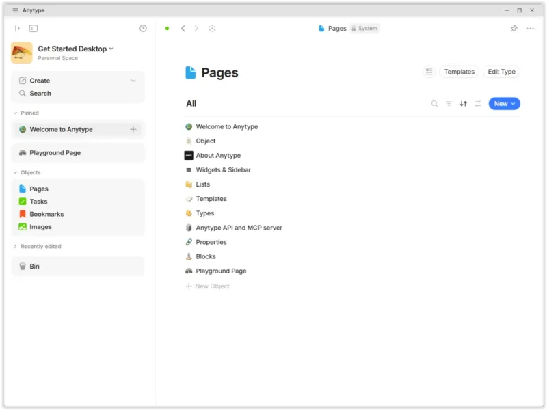547x410 pixels.
Task: Search within the All view list
Action: coord(434,104)
